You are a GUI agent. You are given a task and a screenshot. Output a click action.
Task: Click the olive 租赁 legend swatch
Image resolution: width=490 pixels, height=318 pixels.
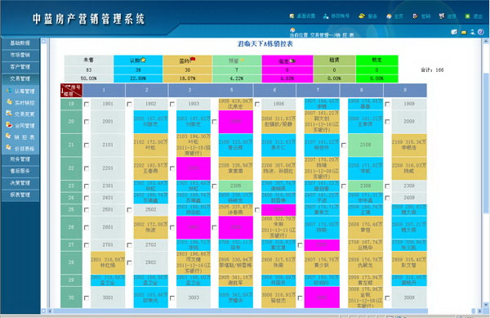pos(334,60)
